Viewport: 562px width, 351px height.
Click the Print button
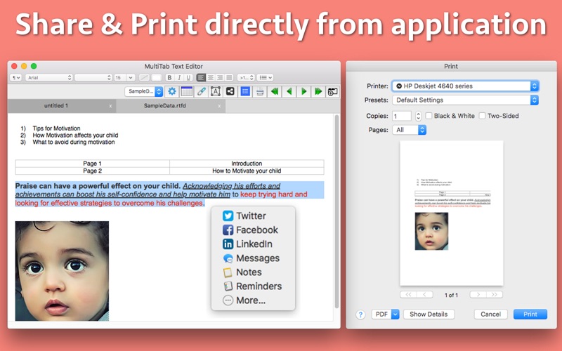pyautogui.click(x=530, y=314)
